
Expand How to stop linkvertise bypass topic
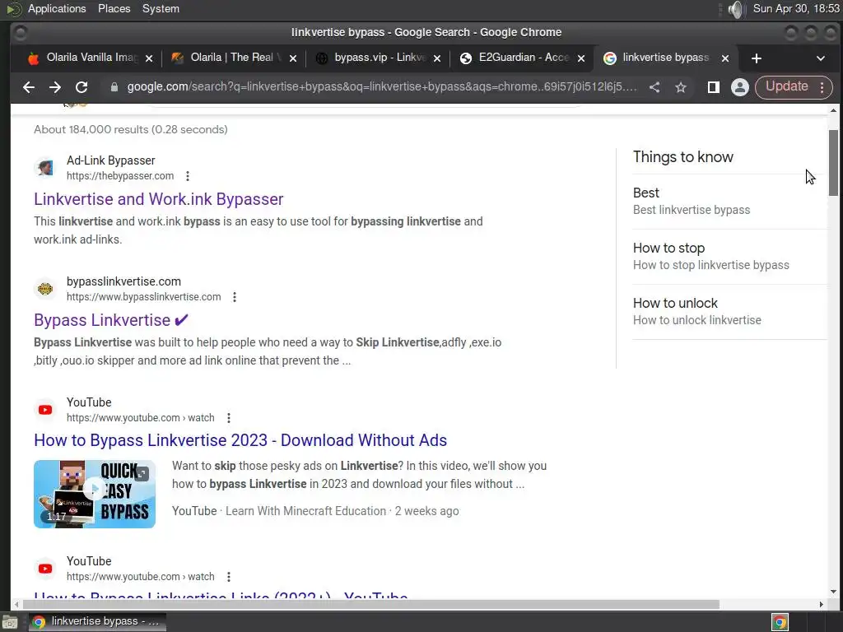pos(729,257)
